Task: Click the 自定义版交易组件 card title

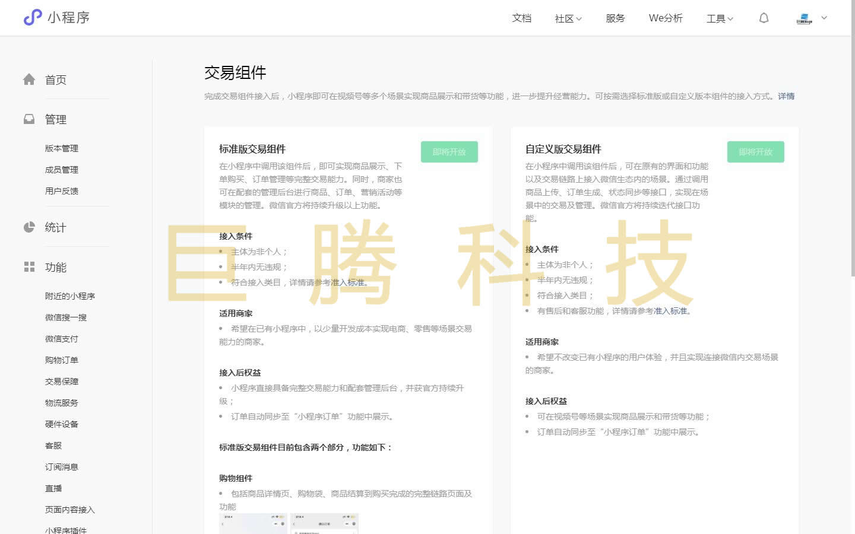Action: pos(563,149)
